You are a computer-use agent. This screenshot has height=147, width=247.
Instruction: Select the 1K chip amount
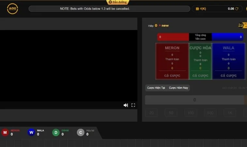click(229, 113)
